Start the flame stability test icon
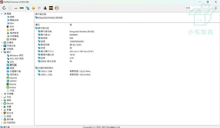Screen dimensions: 220x128 pos(33,8)
